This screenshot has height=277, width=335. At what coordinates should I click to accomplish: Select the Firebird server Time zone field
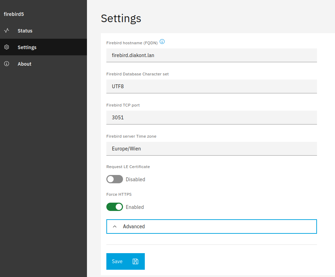pos(211,148)
